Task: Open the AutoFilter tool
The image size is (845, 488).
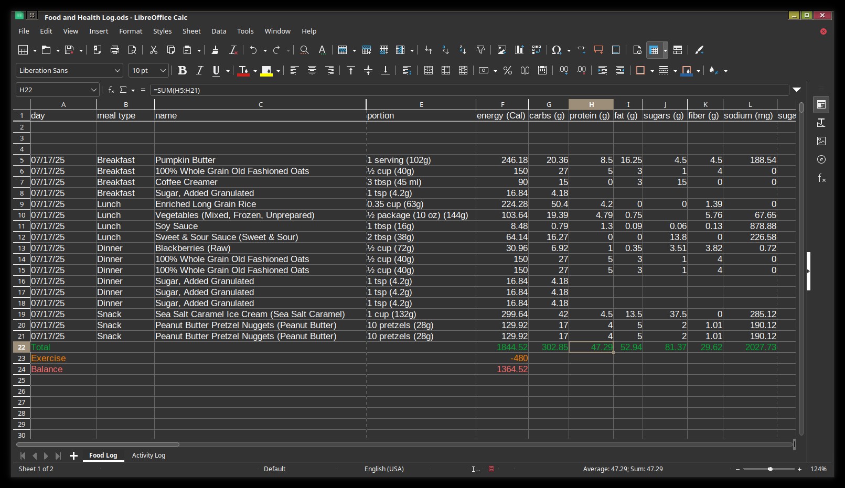Action: click(x=480, y=50)
